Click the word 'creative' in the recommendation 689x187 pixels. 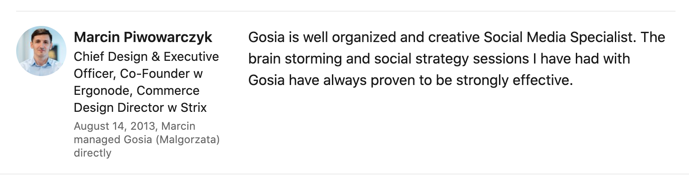[x=454, y=37]
